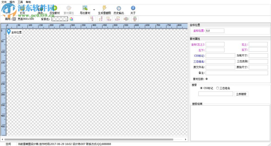The image size is (271, 146).
Task: Click the 素材属性 gear icon
Action: click(69, 8)
